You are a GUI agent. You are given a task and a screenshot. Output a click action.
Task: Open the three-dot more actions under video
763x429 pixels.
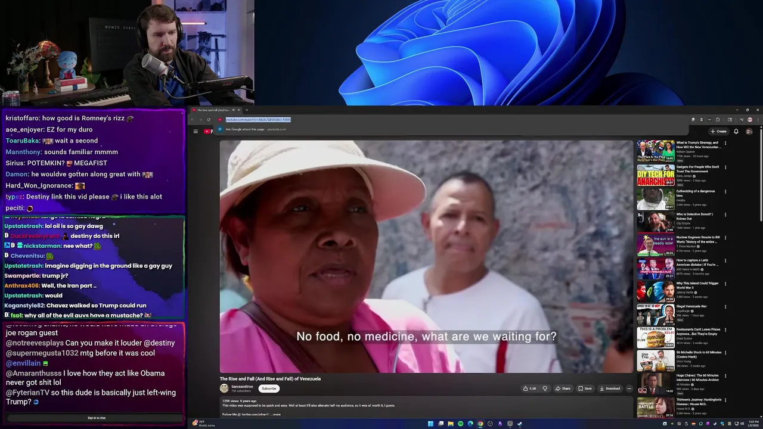click(x=629, y=388)
